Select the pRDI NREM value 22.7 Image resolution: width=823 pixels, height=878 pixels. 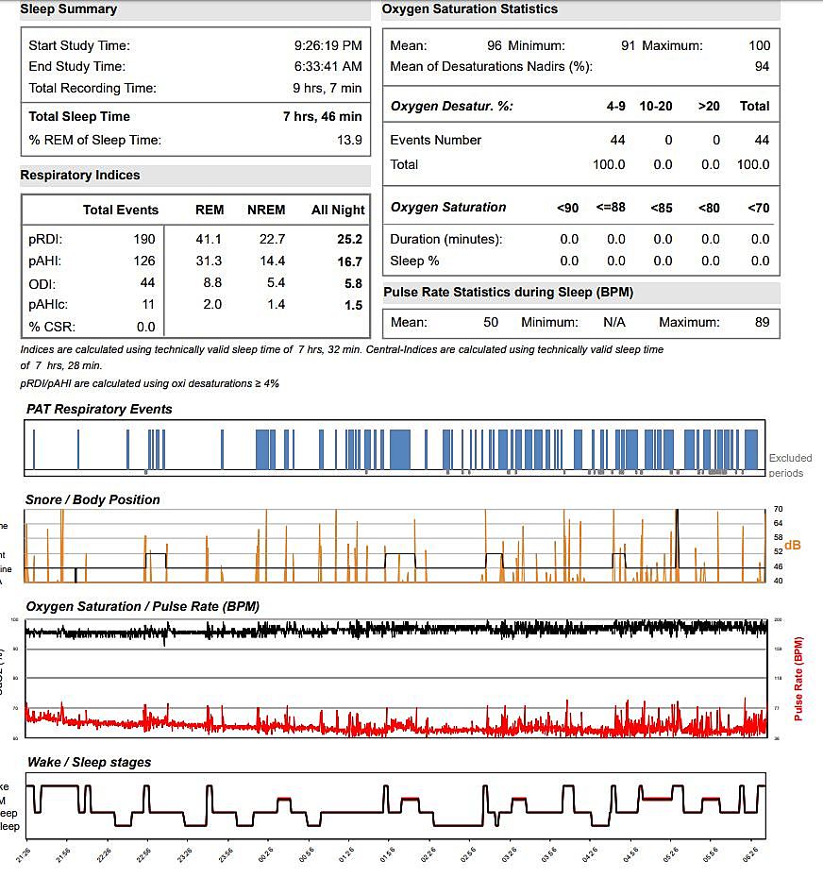coord(272,239)
